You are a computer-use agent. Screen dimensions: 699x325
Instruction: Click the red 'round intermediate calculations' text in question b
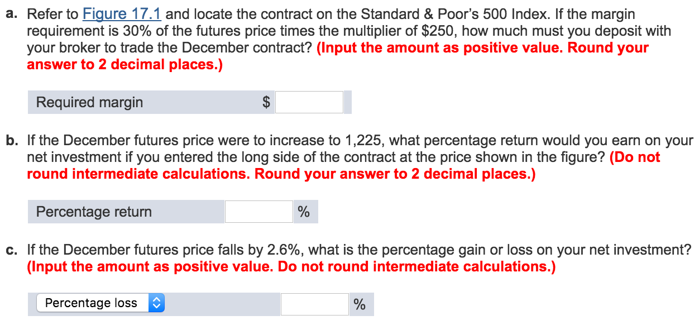tap(136, 174)
